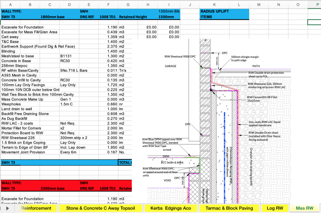Select the 'ITEMS' cell under Radius Uplift
Image resolution: width=321 pixels, height=213 pixels.
click(x=214, y=17)
